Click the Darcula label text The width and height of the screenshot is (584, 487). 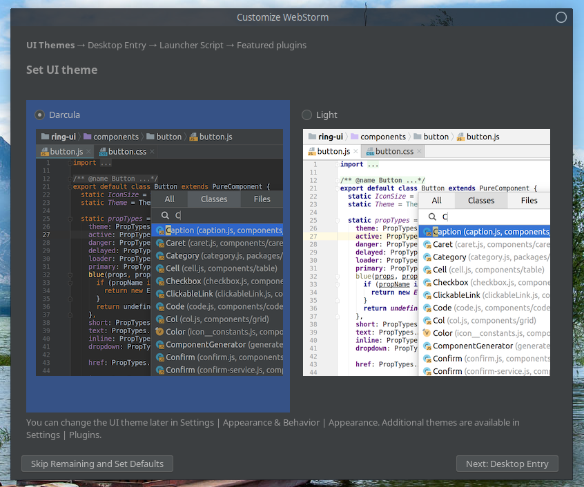point(64,115)
